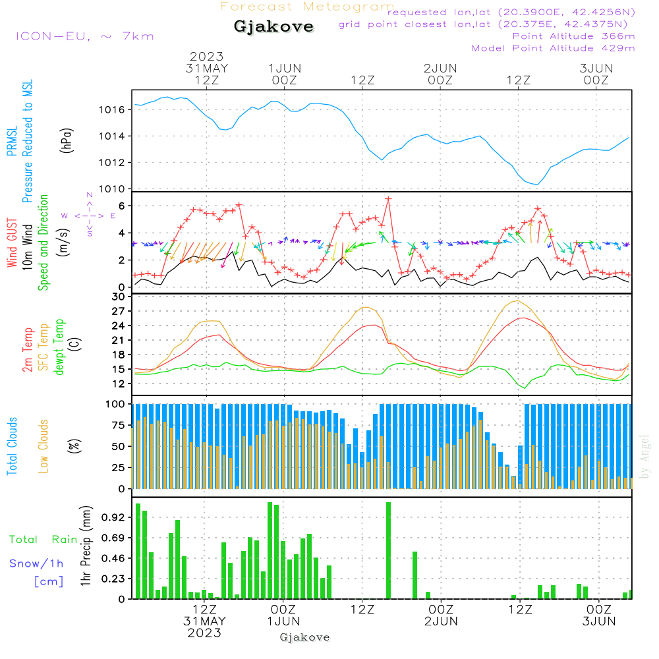The height and width of the screenshot is (659, 659).
Task: Click the N-W-E-S compass rose legend
Action: [x=90, y=215]
